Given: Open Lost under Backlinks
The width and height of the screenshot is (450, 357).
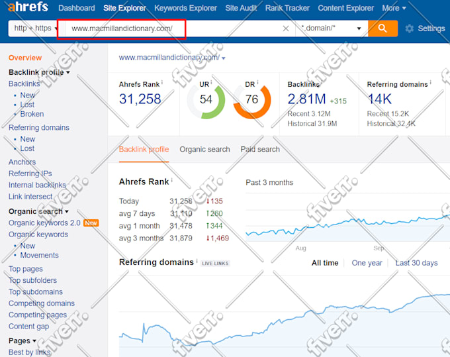Looking at the screenshot, I should 27,105.
